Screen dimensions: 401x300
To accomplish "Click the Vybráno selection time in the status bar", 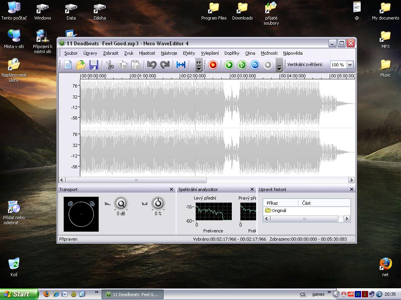I will click(229, 239).
